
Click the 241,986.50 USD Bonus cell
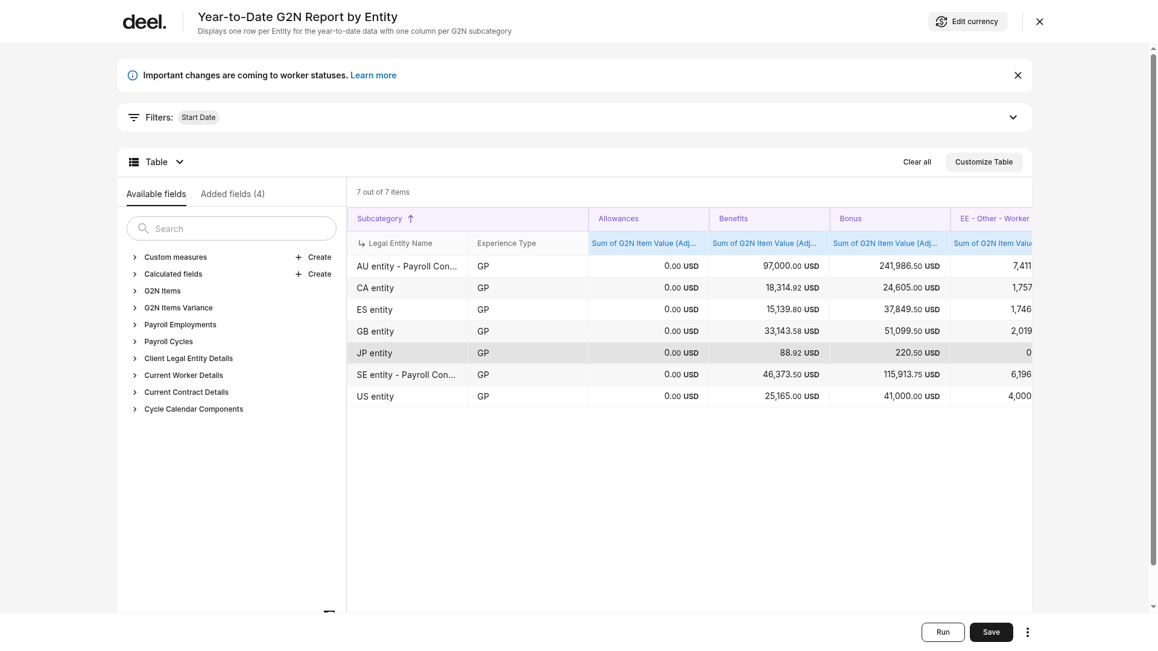click(890, 266)
